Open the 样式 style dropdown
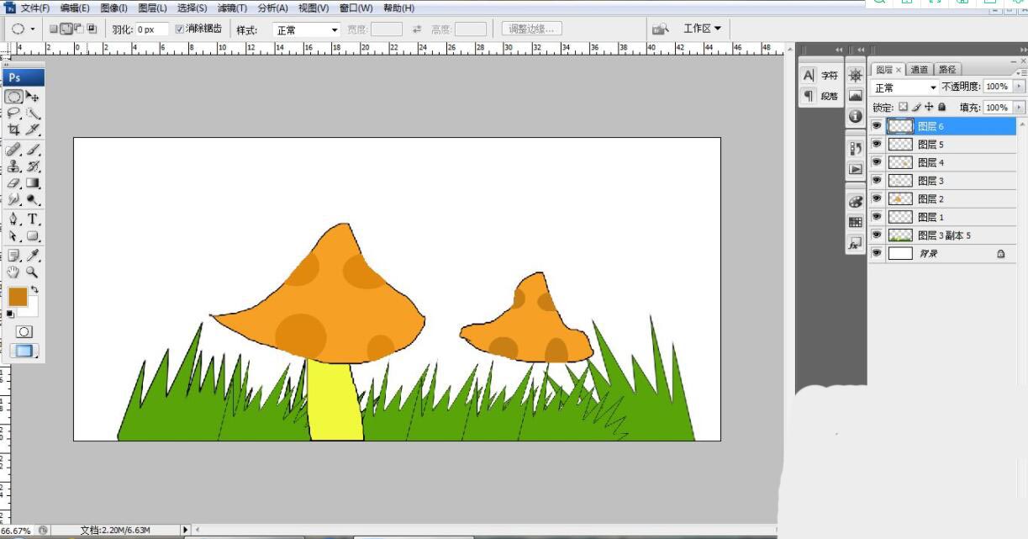Screen dimensions: 1028x539 tap(307, 29)
